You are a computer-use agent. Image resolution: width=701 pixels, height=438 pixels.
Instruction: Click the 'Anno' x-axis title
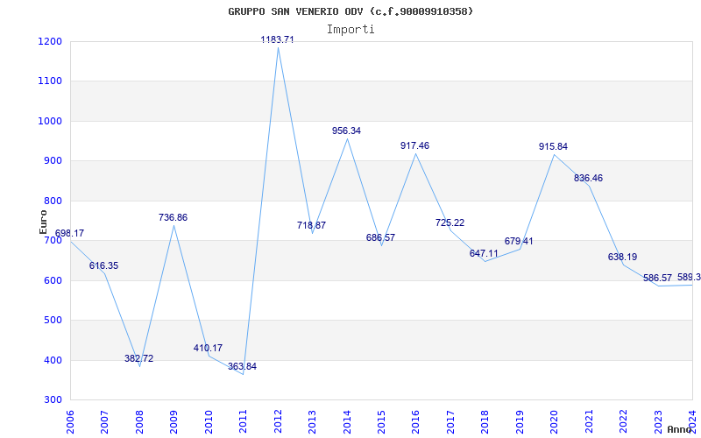[x=678, y=429]
